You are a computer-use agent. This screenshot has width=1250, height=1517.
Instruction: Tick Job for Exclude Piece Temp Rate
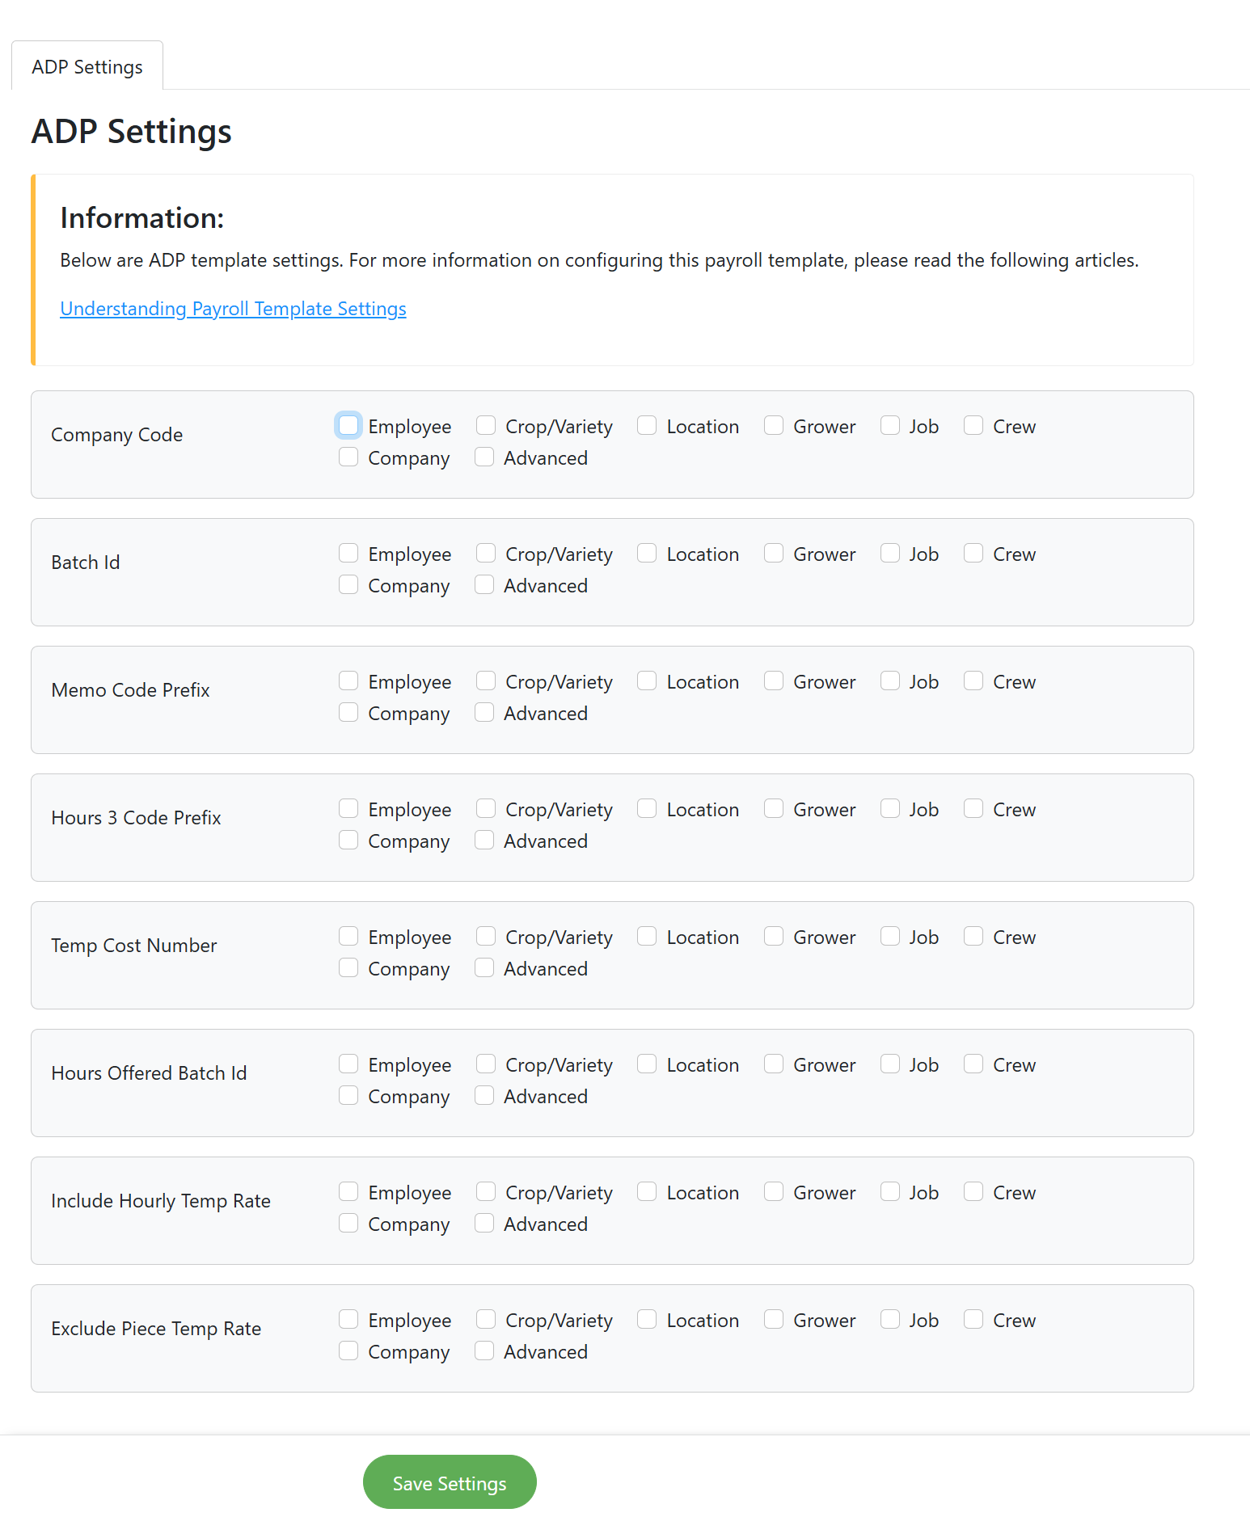pyautogui.click(x=890, y=1319)
